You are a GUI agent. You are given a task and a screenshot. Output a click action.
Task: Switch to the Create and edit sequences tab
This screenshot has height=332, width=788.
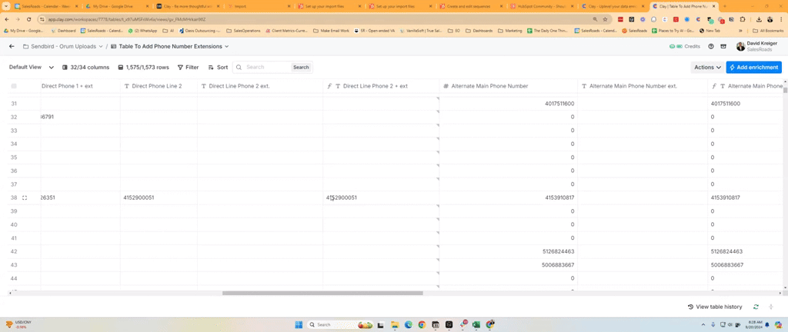click(x=464, y=6)
